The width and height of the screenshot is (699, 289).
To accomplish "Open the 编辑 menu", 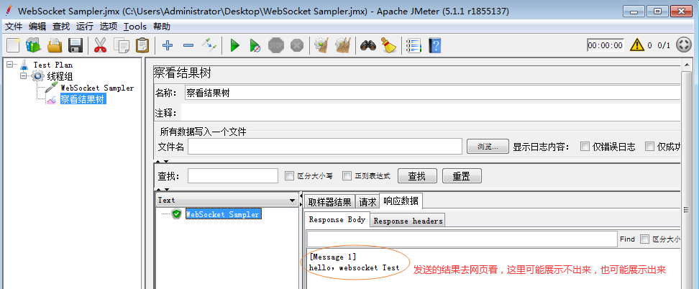I will tap(37, 27).
